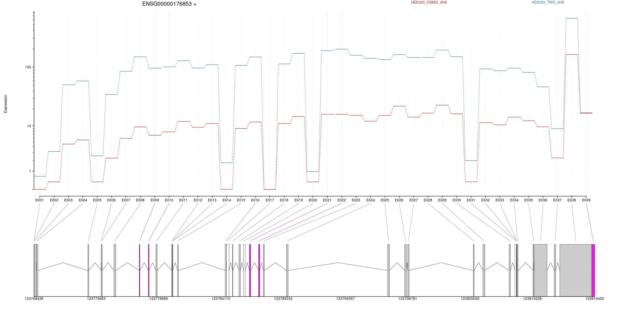Select exon label E035
The width and height of the screenshot is (623, 311).
(529, 200)
